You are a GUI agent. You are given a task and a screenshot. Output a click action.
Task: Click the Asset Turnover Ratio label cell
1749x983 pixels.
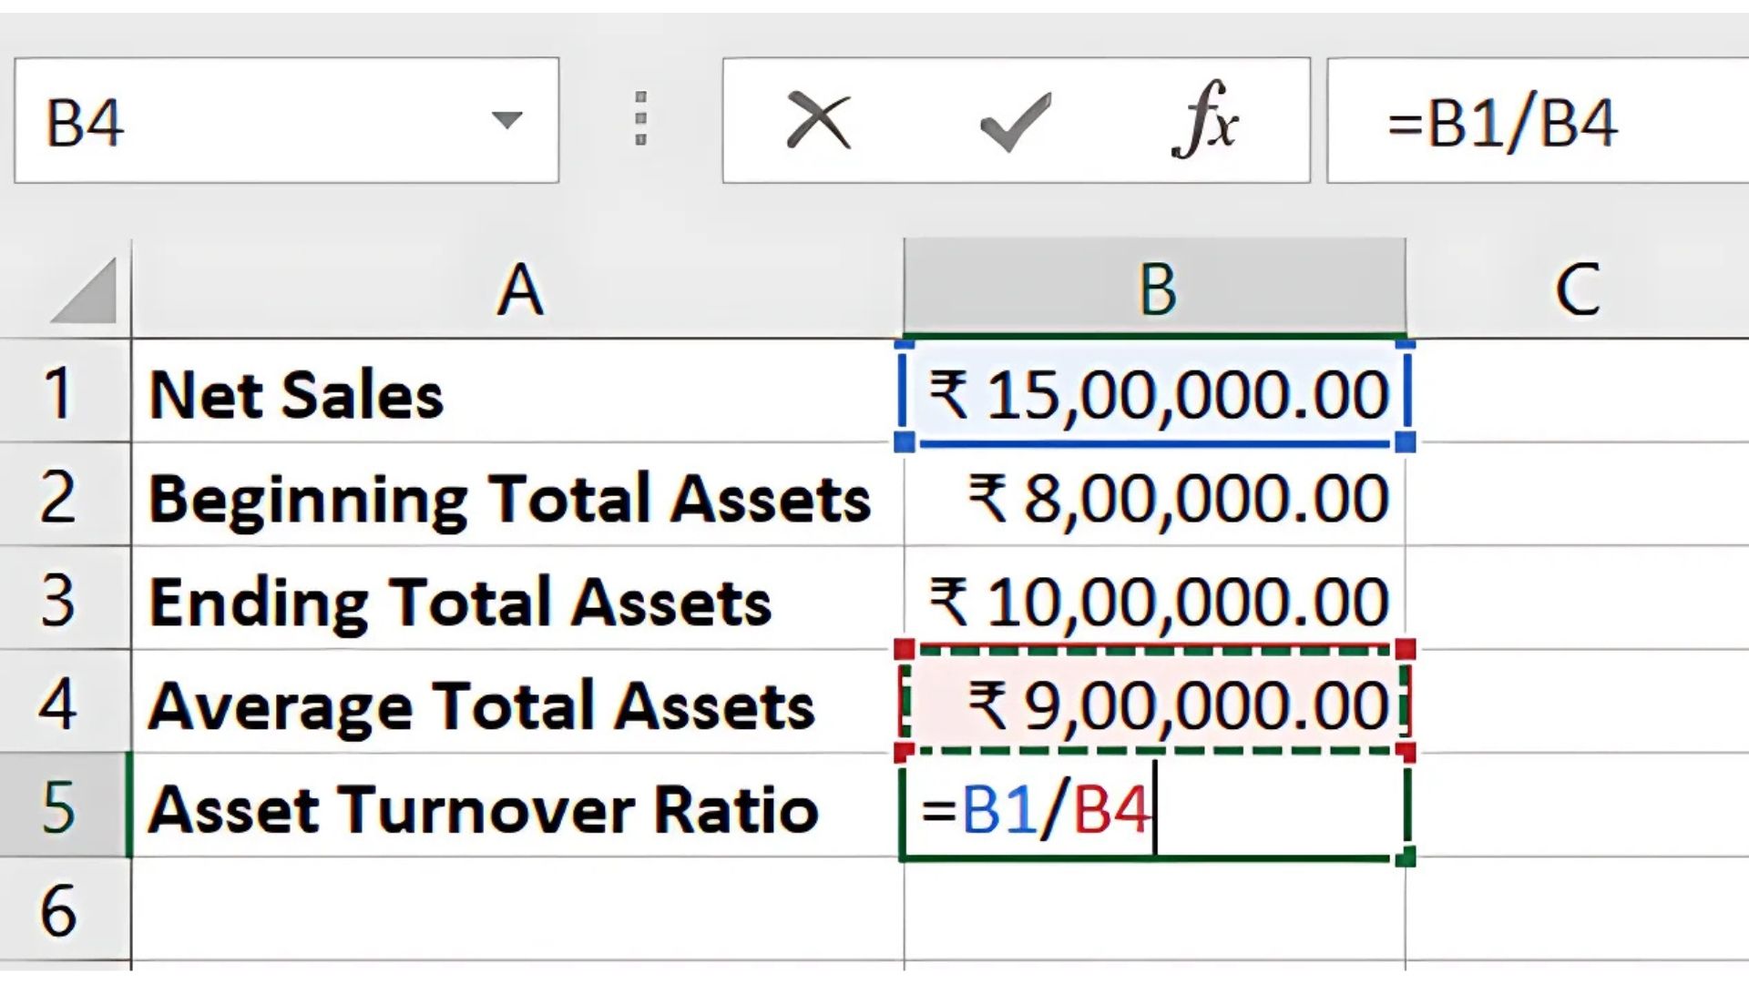515,808
